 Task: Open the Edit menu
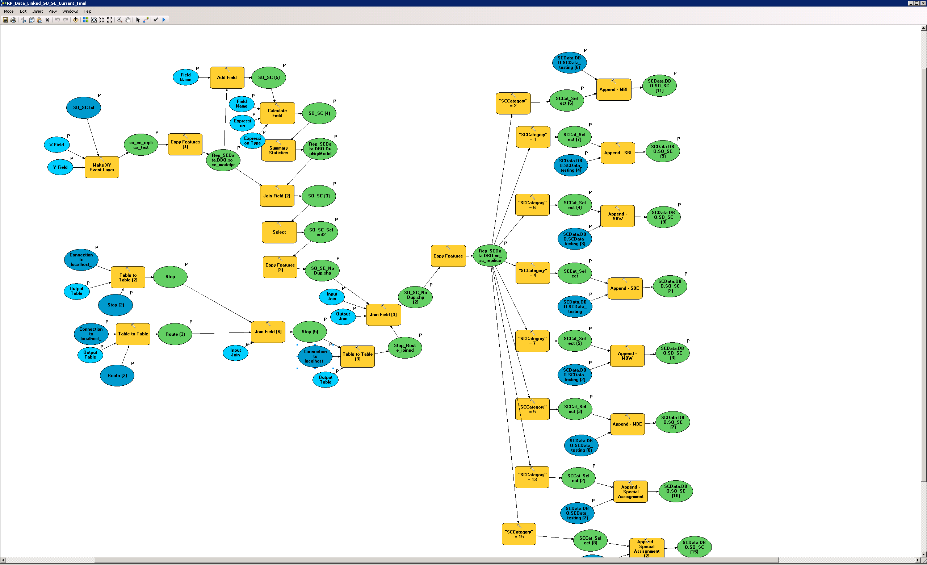click(23, 11)
